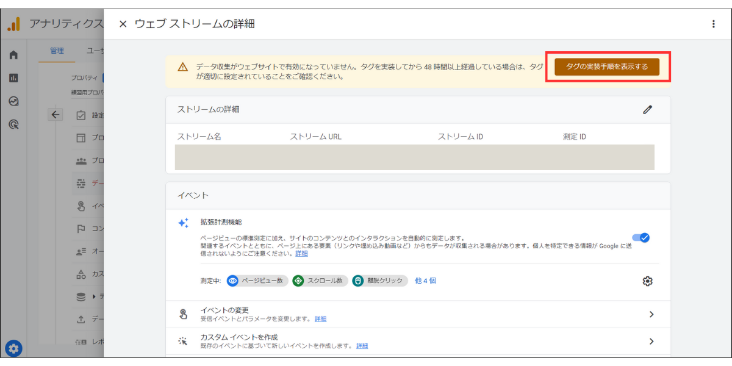The height and width of the screenshot is (366, 732).
Task: Click the カスタム イベントを作成 sparkle cursor icon
Action: point(182,342)
